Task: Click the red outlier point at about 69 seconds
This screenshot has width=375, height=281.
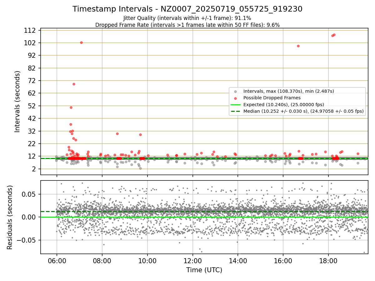Action: point(74,84)
